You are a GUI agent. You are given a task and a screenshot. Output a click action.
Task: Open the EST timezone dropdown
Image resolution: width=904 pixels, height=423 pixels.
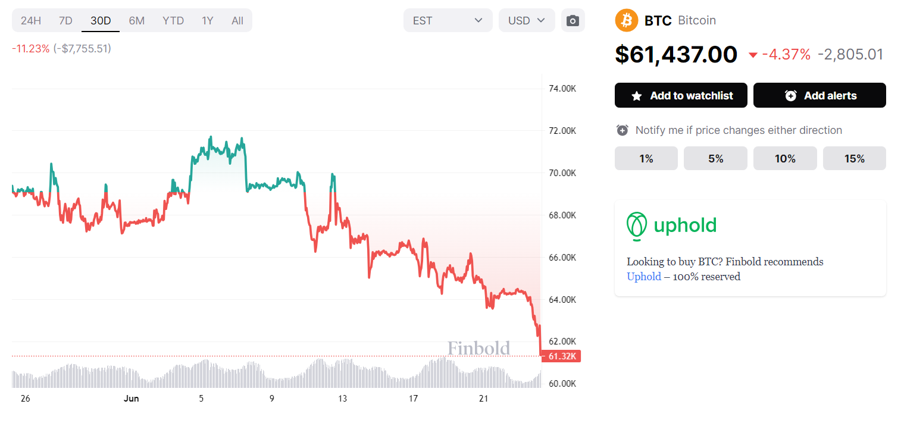point(448,21)
